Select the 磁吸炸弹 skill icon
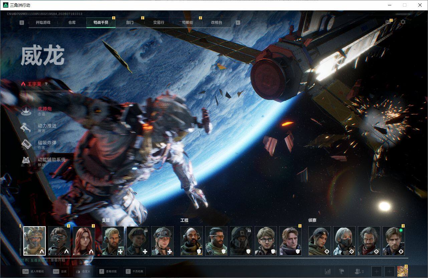The height and width of the screenshot is (278, 428). (26, 145)
